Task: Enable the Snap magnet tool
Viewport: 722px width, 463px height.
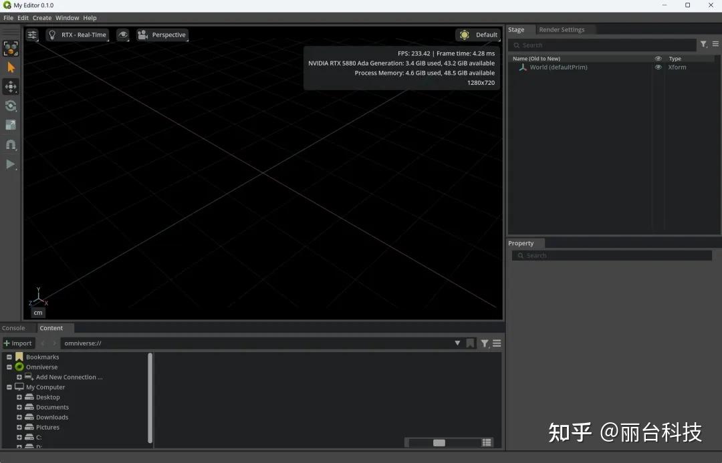Action: tap(11, 144)
